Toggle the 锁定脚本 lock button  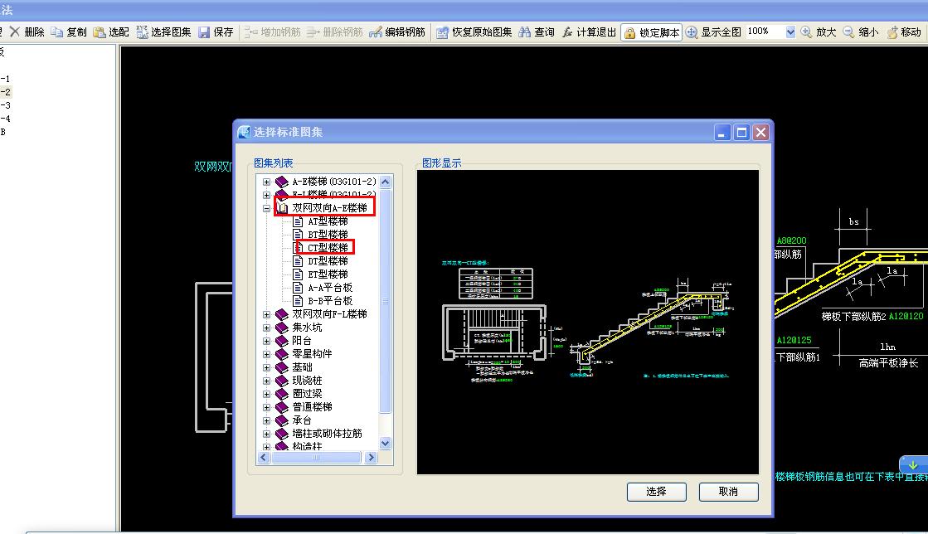coord(652,32)
